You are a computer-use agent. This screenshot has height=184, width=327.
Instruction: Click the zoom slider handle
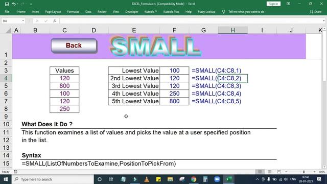point(304,172)
